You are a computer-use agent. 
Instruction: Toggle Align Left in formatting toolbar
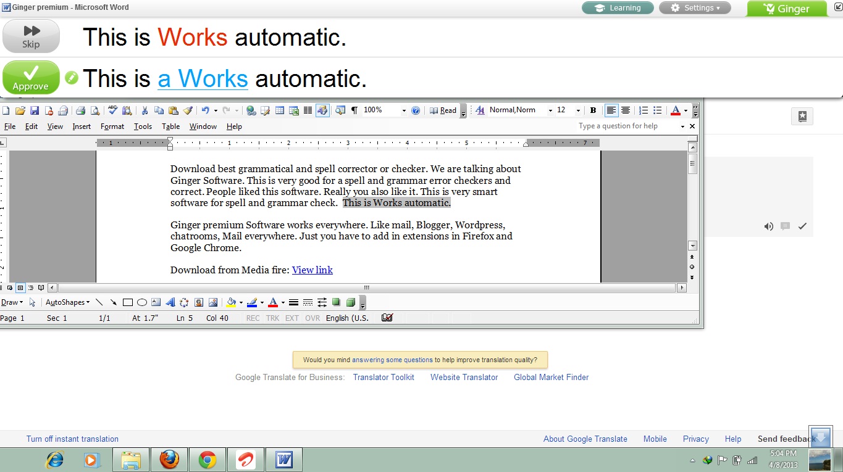click(x=611, y=110)
